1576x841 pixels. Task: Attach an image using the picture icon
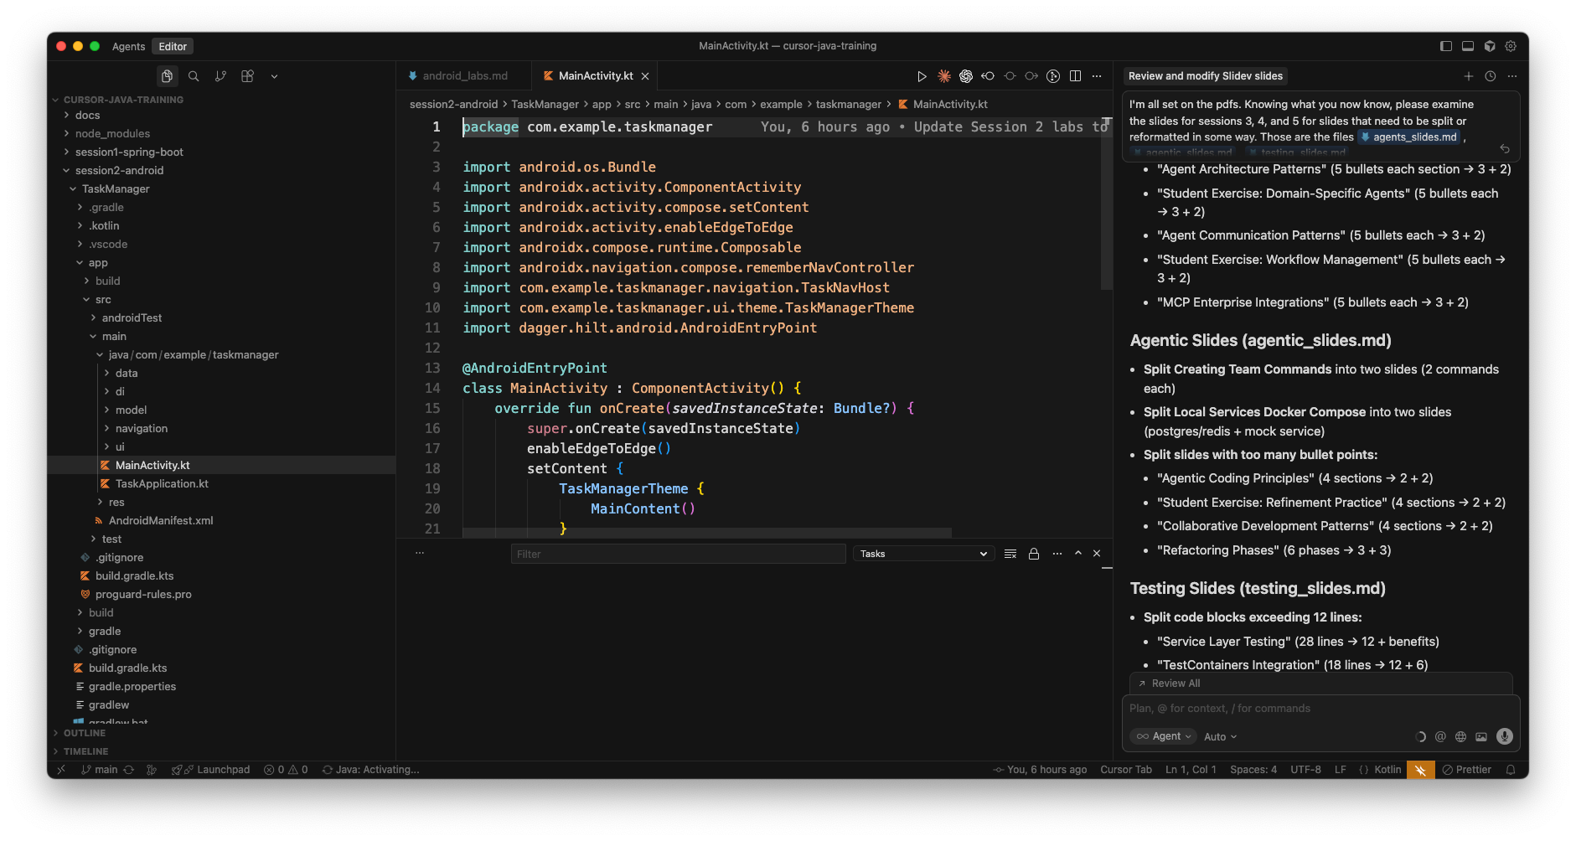click(1481, 737)
